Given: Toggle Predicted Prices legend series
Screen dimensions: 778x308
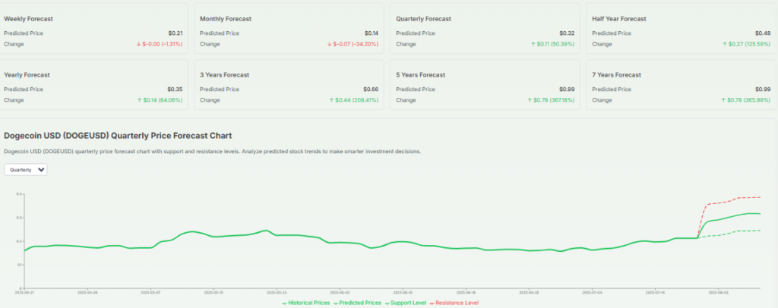Looking at the screenshot, I should [357, 303].
